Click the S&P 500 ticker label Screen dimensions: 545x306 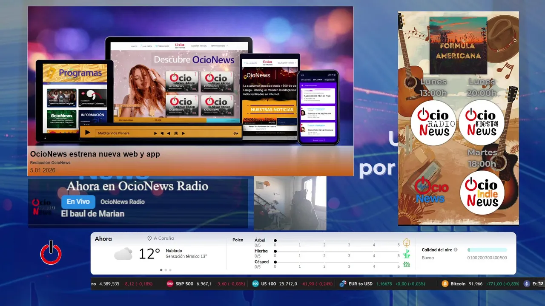(184, 283)
